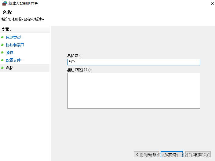This screenshot has height=161, width=215.
Task: Click the bold 名称 page heading
Action: click(7, 12)
